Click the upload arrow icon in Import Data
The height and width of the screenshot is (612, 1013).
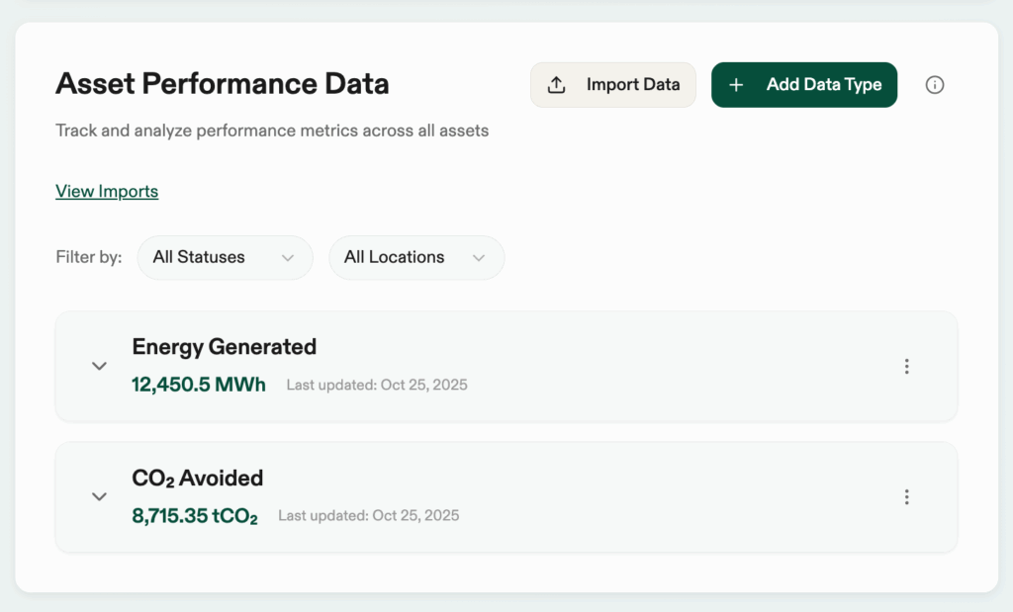[x=557, y=85]
